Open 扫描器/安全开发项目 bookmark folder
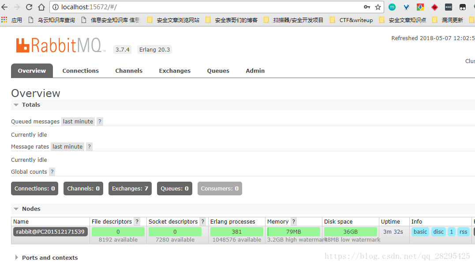 [x=294, y=20]
